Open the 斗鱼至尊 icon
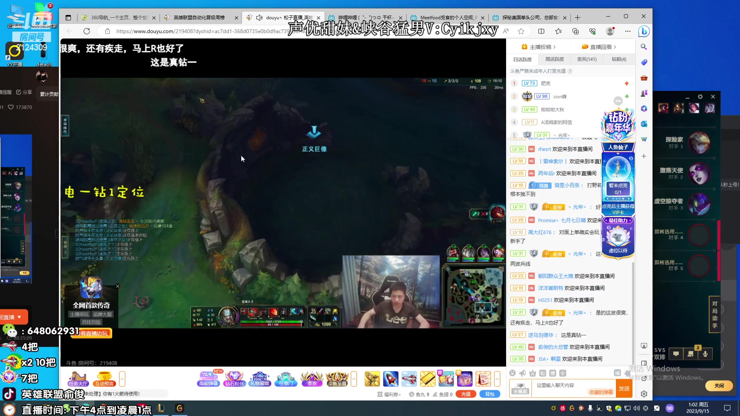 click(337, 379)
